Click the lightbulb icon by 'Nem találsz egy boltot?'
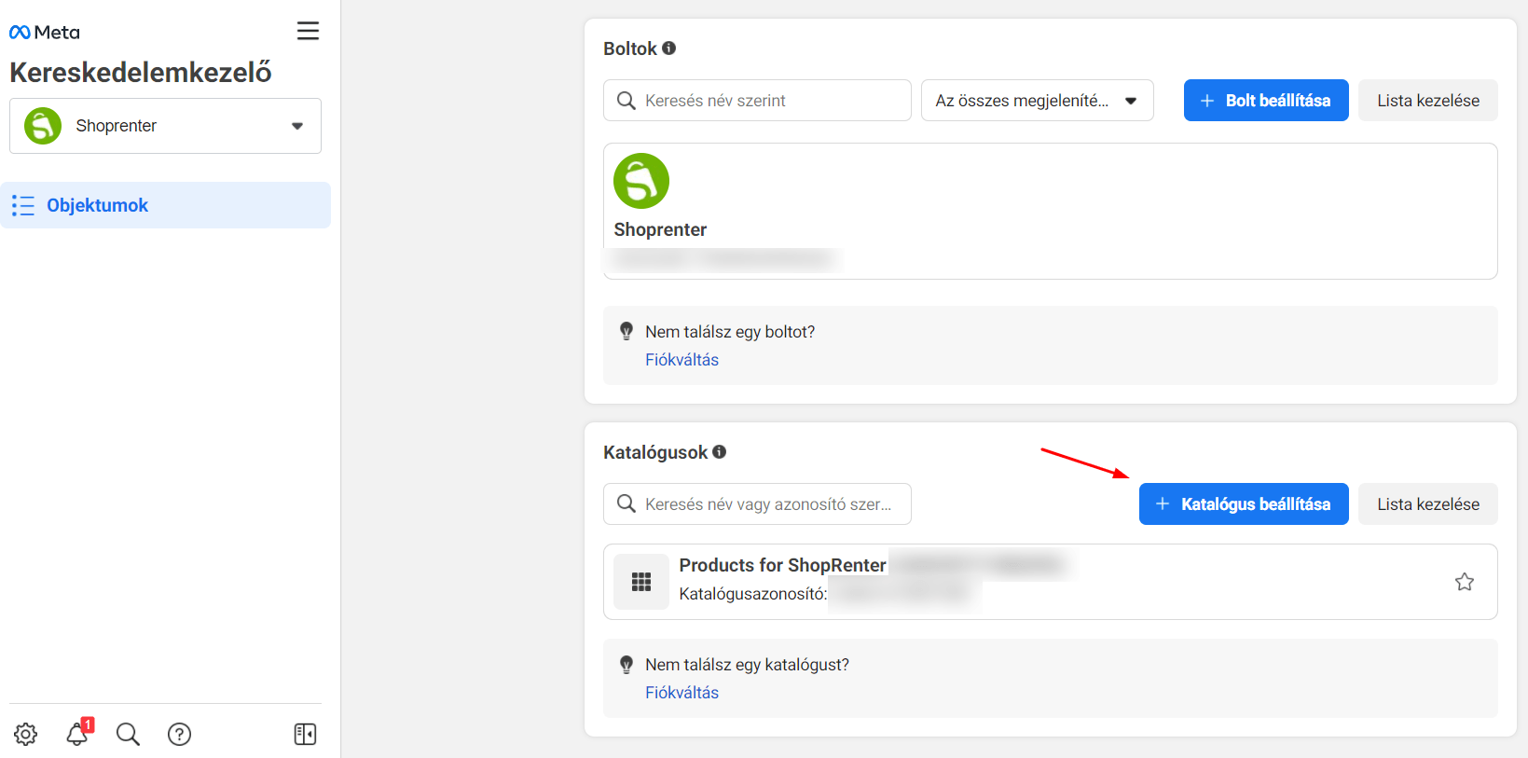Screen dimensions: 1528x758 tap(626, 331)
